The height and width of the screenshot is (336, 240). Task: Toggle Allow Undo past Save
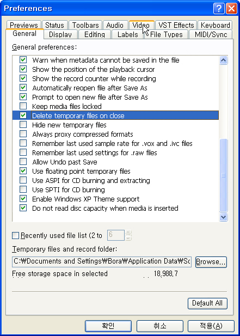pyautogui.click(x=23, y=162)
